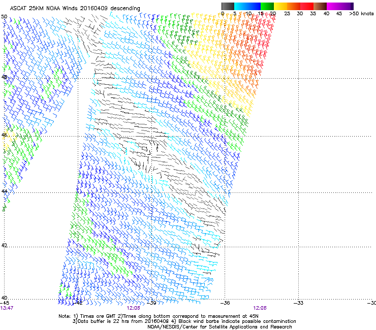Click the latitude label '40'
The image size is (376, 330).
click(x=4, y=298)
